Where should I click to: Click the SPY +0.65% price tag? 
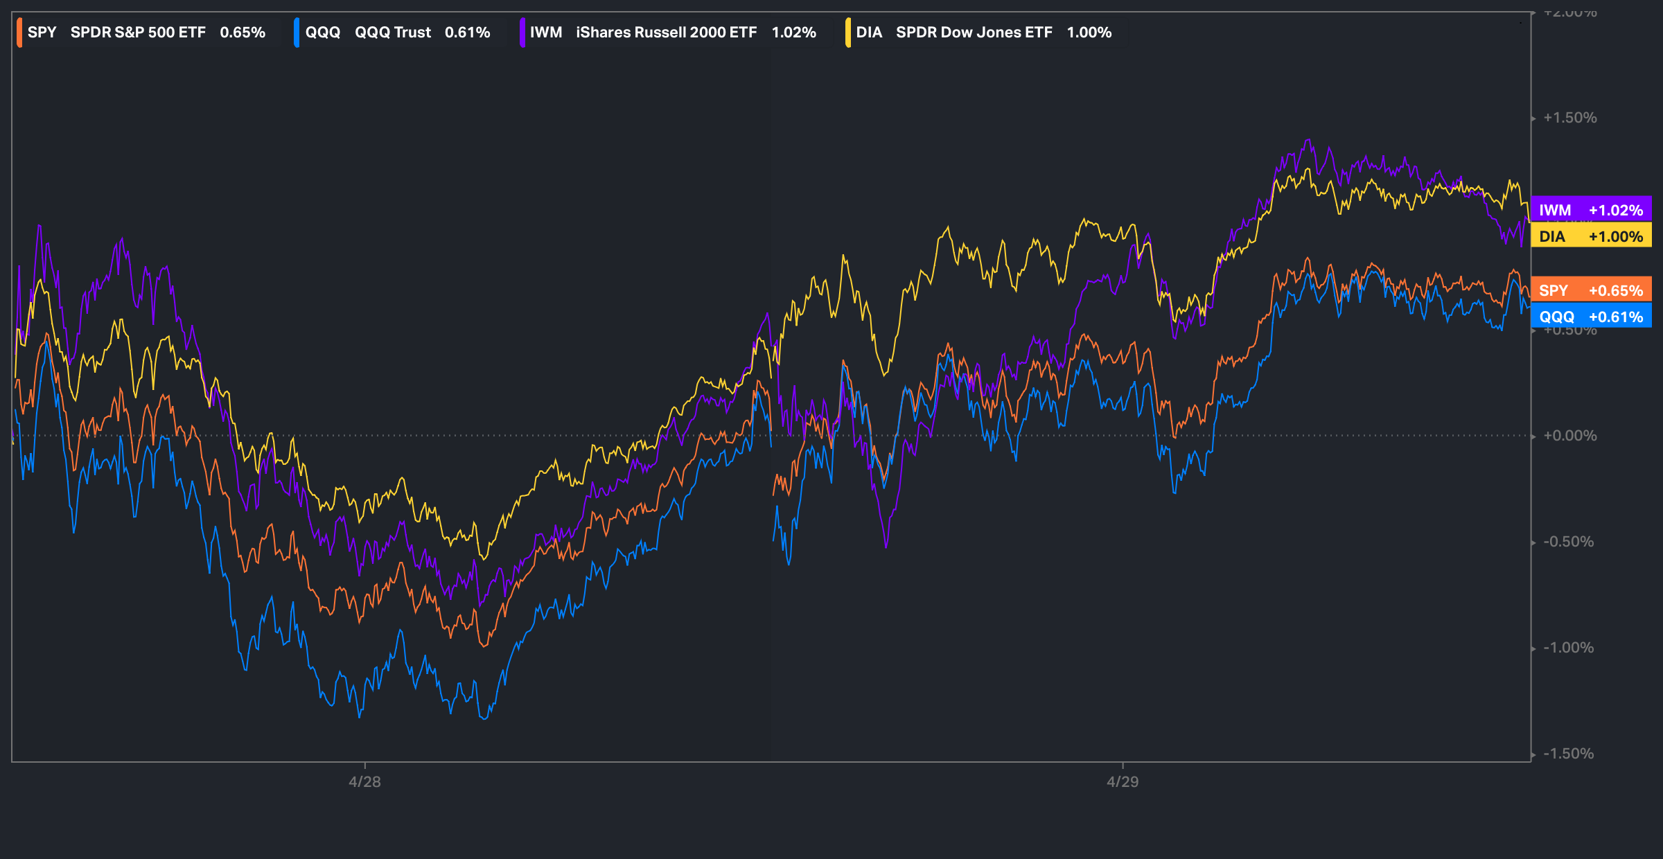(1591, 290)
